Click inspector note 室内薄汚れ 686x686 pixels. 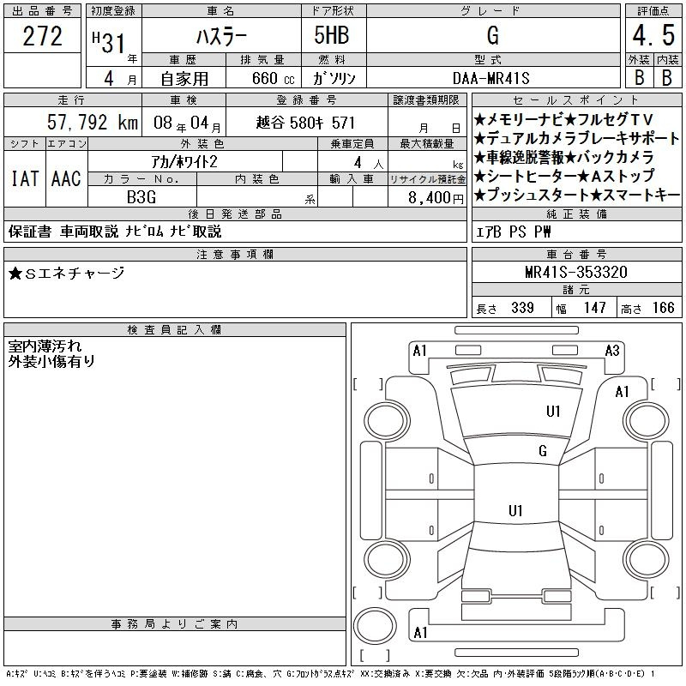45,346
